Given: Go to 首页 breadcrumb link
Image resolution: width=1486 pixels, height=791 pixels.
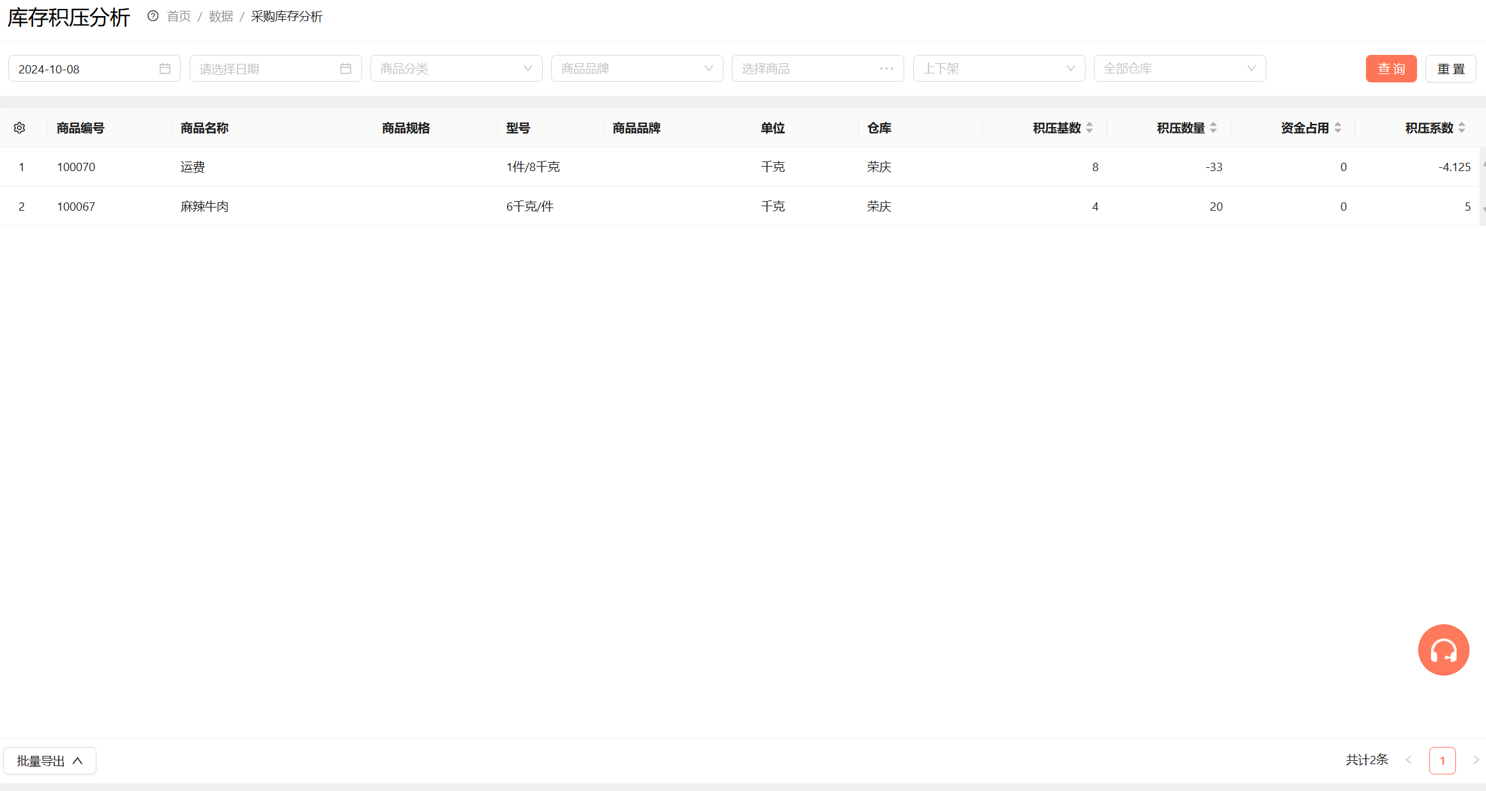Looking at the screenshot, I should click(x=179, y=16).
